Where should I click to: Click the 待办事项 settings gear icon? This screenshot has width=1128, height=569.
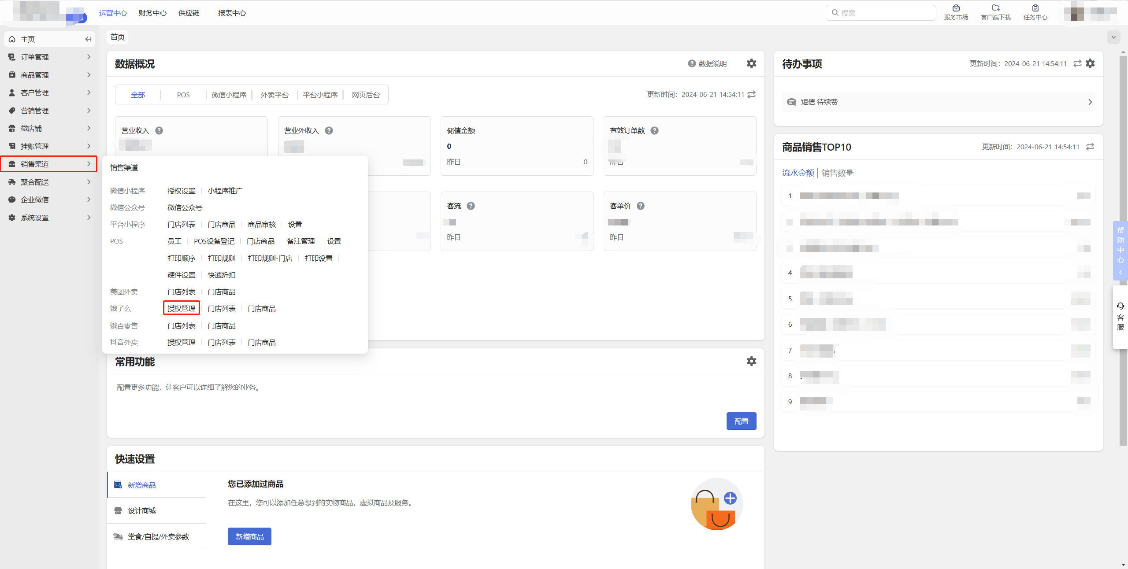pos(1090,63)
